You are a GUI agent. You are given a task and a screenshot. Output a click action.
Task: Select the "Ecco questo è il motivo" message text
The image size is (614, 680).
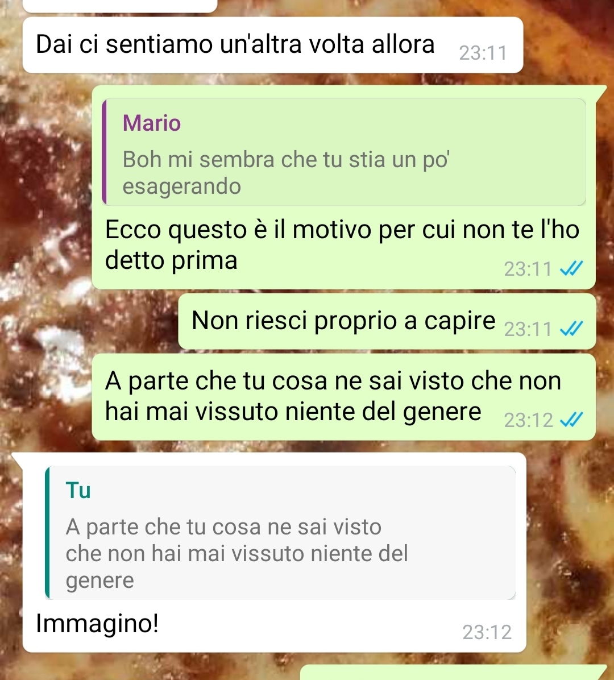(x=342, y=244)
